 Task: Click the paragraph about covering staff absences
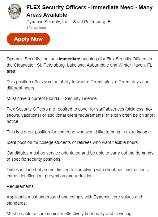81,115
